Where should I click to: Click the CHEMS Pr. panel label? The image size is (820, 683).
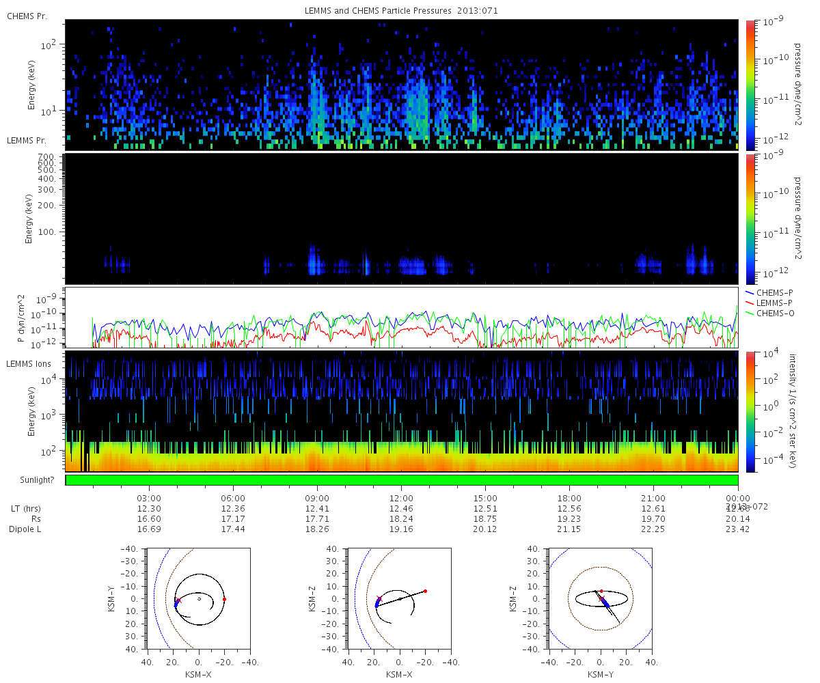pyautogui.click(x=27, y=16)
